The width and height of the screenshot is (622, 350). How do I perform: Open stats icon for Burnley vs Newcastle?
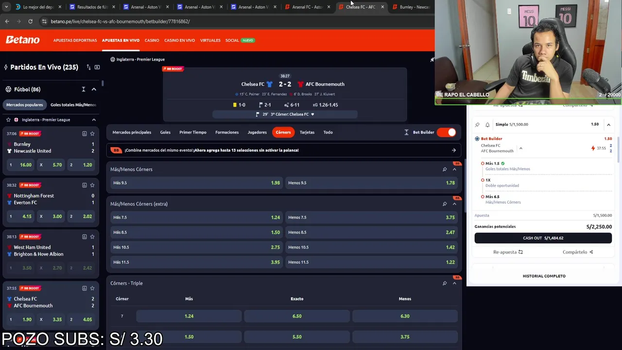coord(85,134)
